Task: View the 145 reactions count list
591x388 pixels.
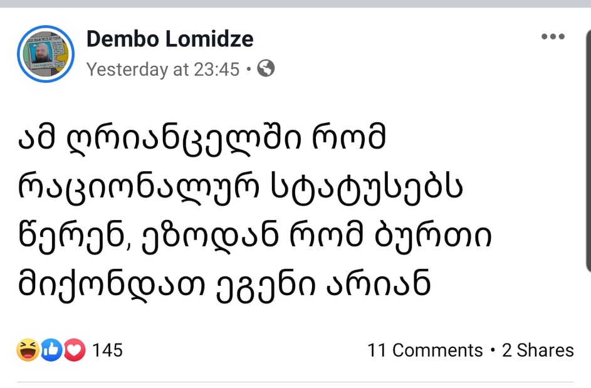Action: pos(107,350)
